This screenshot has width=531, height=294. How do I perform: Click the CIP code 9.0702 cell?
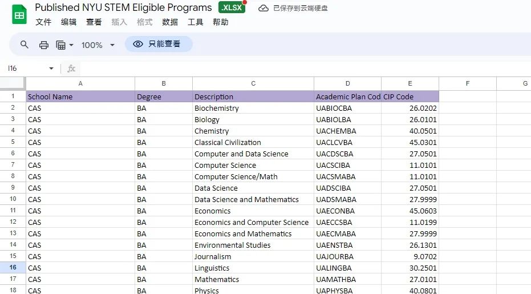pyautogui.click(x=410, y=257)
